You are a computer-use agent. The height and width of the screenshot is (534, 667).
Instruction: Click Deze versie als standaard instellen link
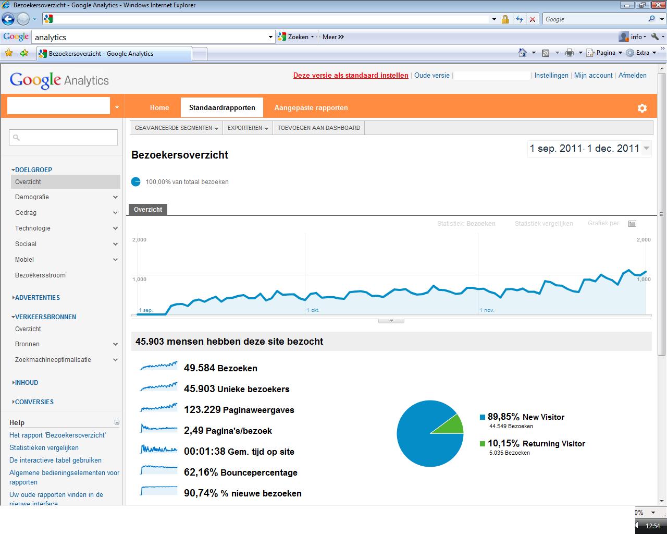[x=351, y=75]
